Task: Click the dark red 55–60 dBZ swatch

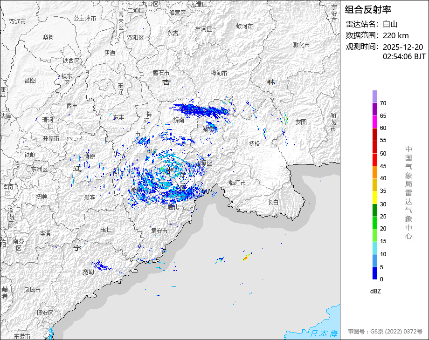Action: pos(375,135)
